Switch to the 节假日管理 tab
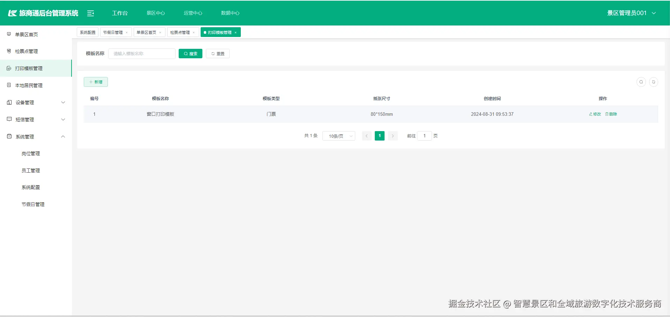This screenshot has height=317, width=670. (113, 32)
